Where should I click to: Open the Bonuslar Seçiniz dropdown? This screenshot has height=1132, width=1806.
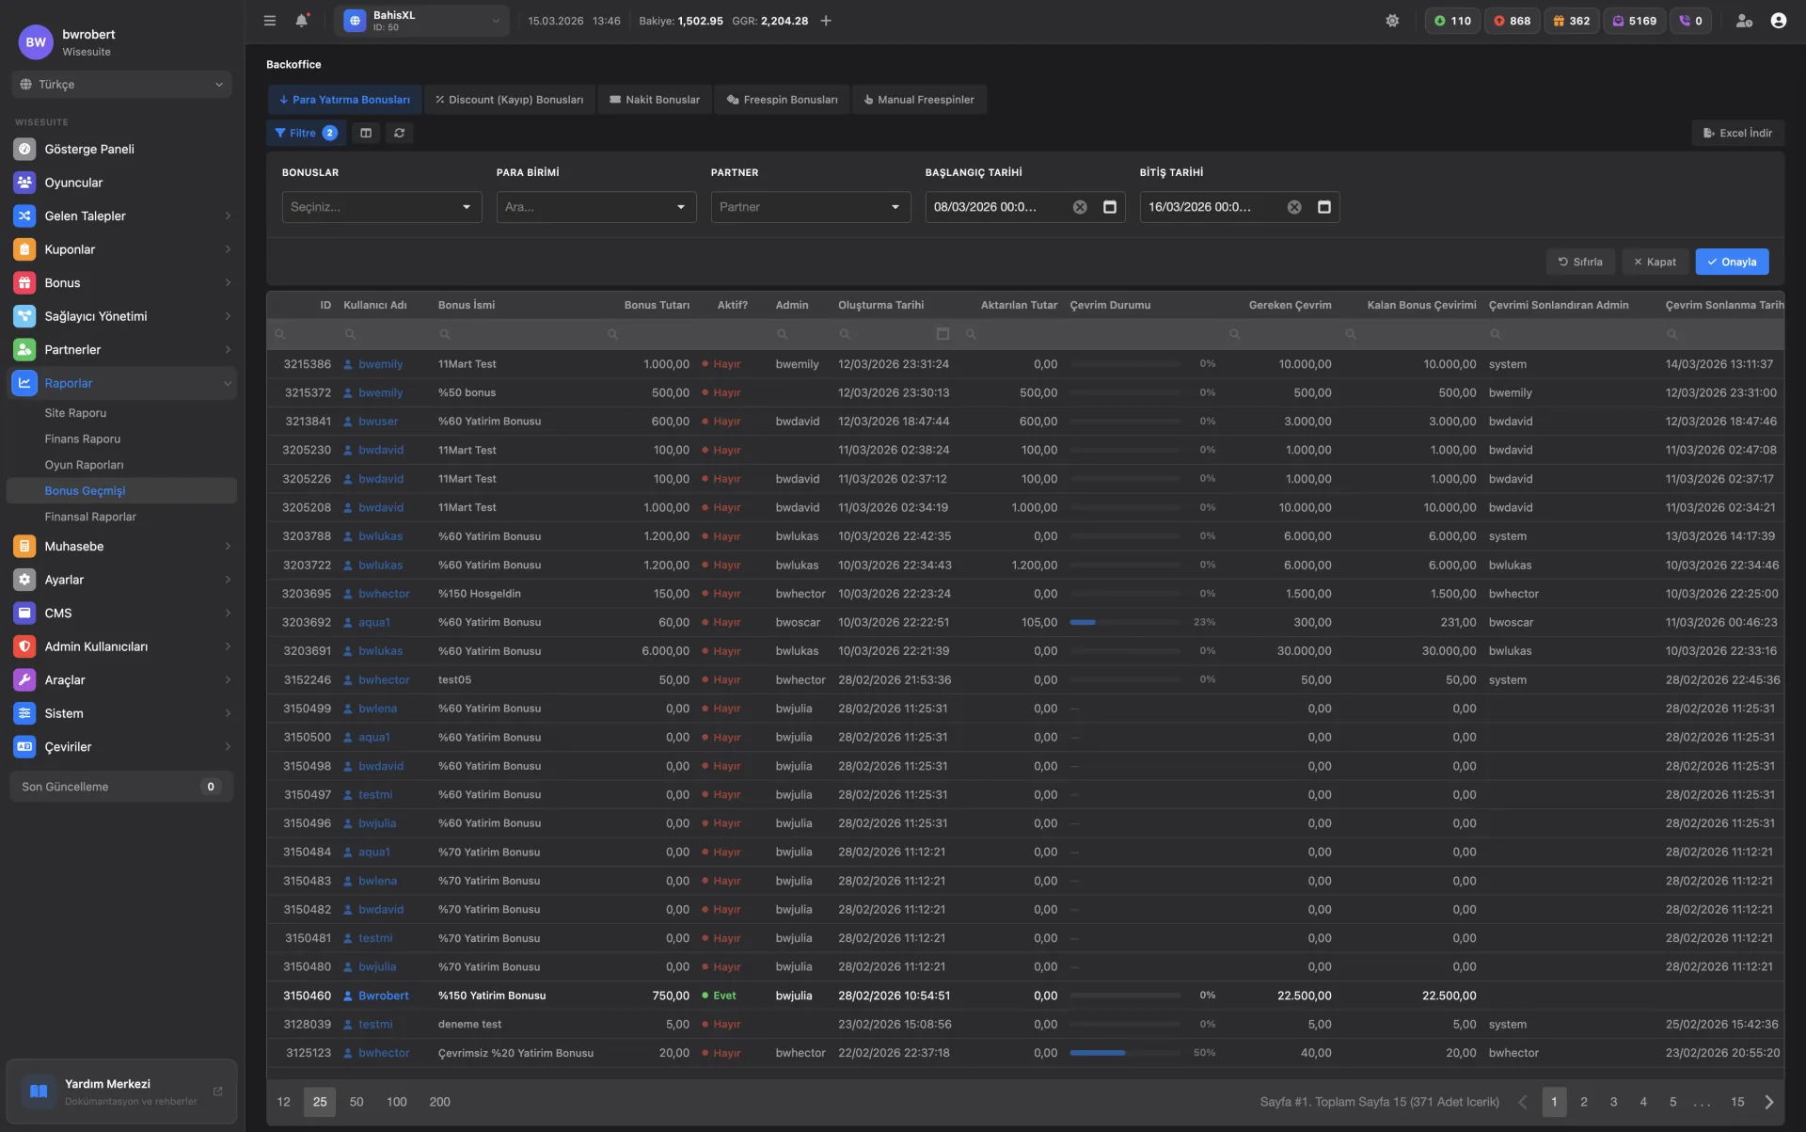point(381,207)
